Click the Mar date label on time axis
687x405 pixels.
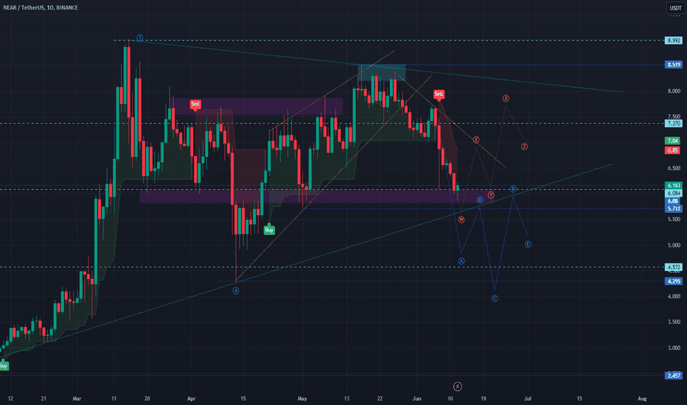coord(77,399)
